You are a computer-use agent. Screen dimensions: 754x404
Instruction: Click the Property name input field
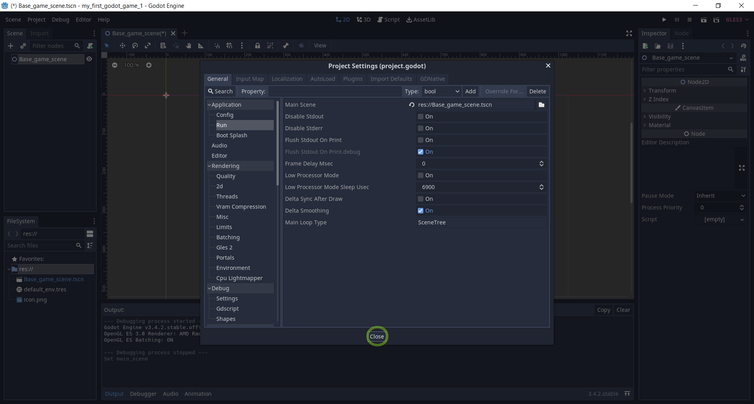335,91
